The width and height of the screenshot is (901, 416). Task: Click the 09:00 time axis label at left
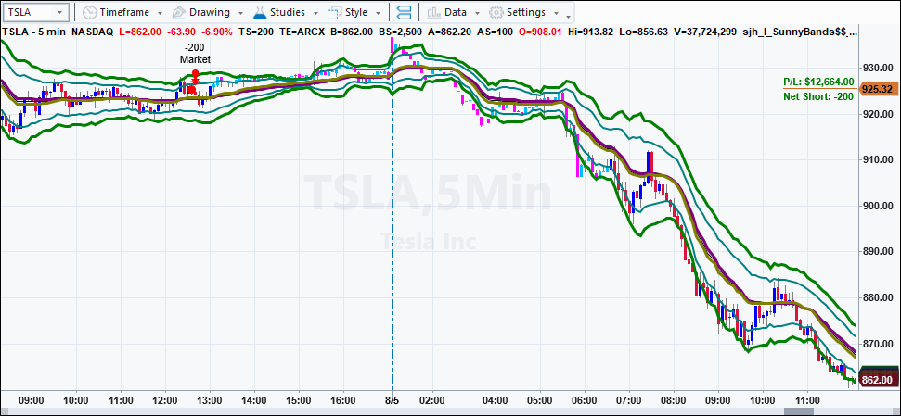click(x=31, y=398)
